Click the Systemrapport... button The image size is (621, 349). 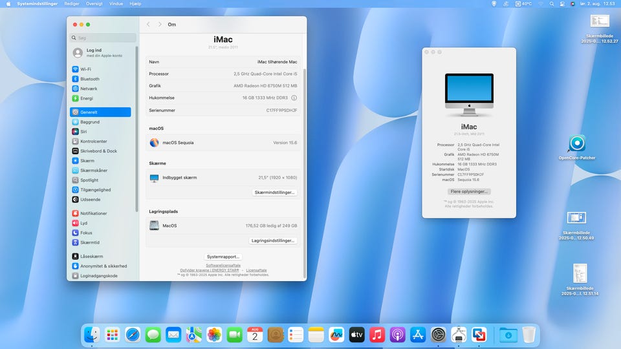tap(223, 257)
